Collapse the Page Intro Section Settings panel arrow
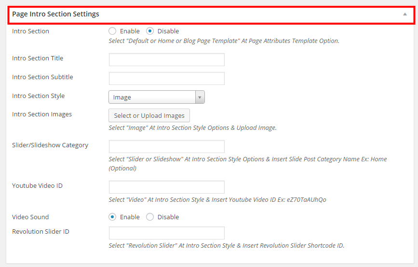 (405, 14)
